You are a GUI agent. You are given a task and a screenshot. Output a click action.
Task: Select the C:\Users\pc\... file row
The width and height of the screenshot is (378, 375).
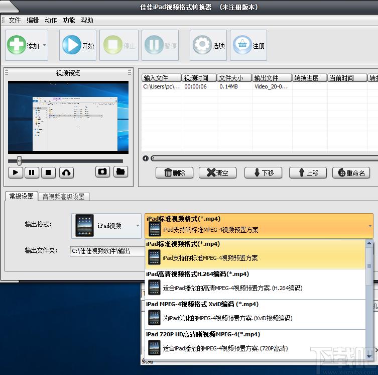(260, 86)
